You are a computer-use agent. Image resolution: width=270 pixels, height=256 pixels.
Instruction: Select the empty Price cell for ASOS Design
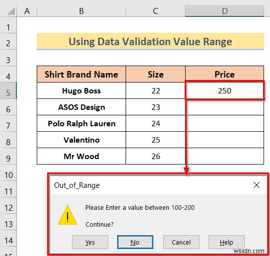click(x=224, y=107)
